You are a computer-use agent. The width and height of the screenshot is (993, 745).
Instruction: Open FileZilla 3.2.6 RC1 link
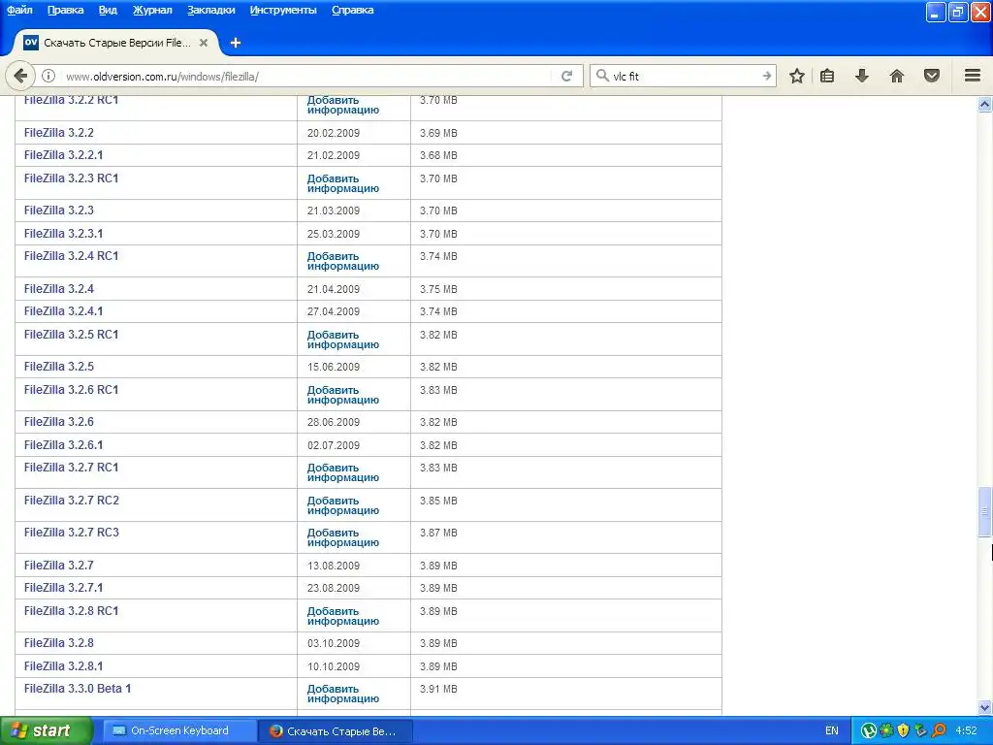click(x=71, y=390)
